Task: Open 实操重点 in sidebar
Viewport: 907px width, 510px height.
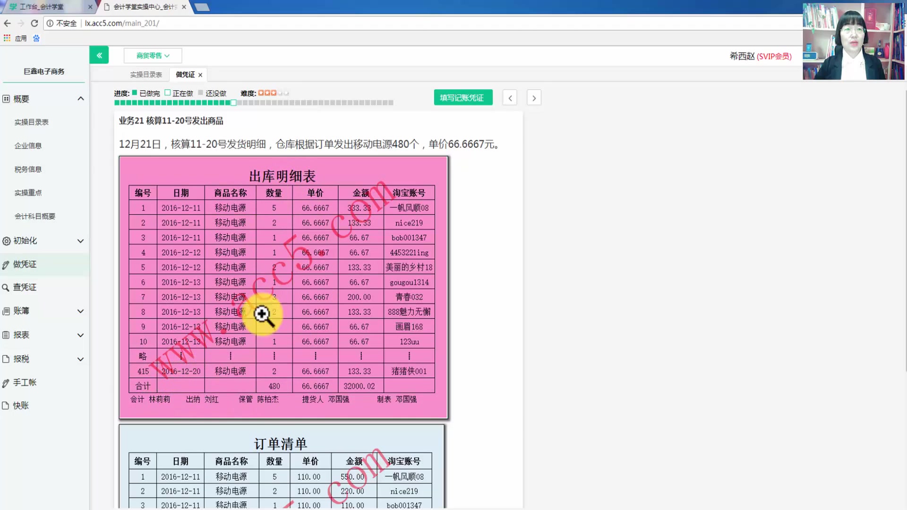Action: click(28, 193)
